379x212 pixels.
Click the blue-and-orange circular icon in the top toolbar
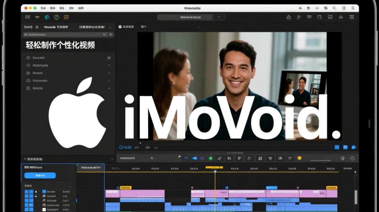[x=57, y=17]
